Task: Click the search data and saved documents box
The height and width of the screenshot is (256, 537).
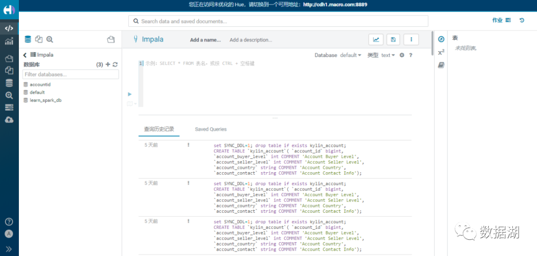Action: click(278, 21)
